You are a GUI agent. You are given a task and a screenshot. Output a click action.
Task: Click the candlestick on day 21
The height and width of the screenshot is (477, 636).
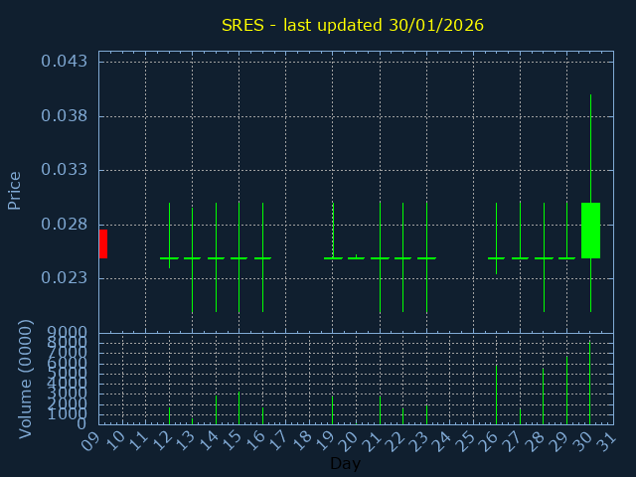(x=380, y=257)
